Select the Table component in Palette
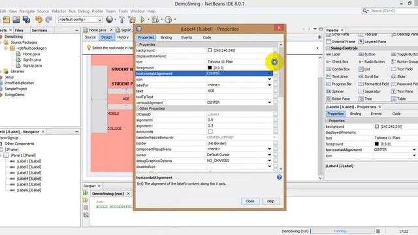 [x=398, y=99]
